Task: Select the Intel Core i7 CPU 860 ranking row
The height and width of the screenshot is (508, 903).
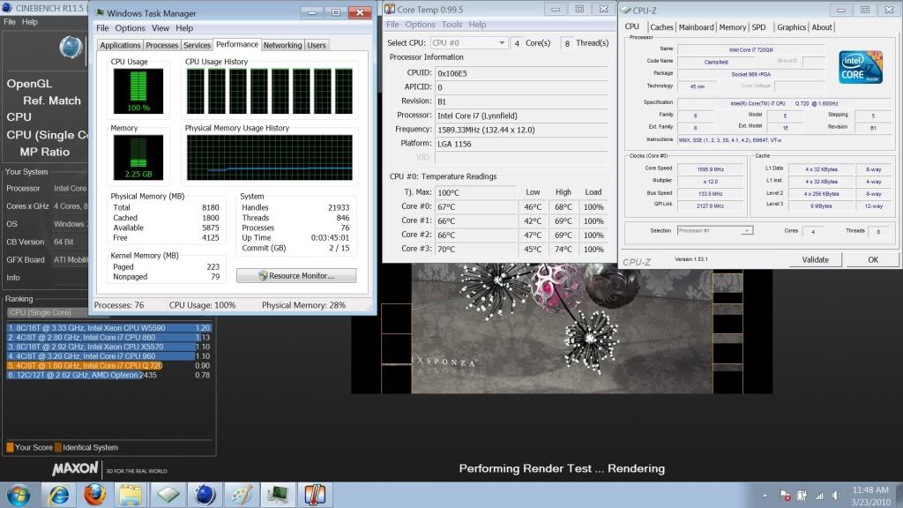Action: 109,338
